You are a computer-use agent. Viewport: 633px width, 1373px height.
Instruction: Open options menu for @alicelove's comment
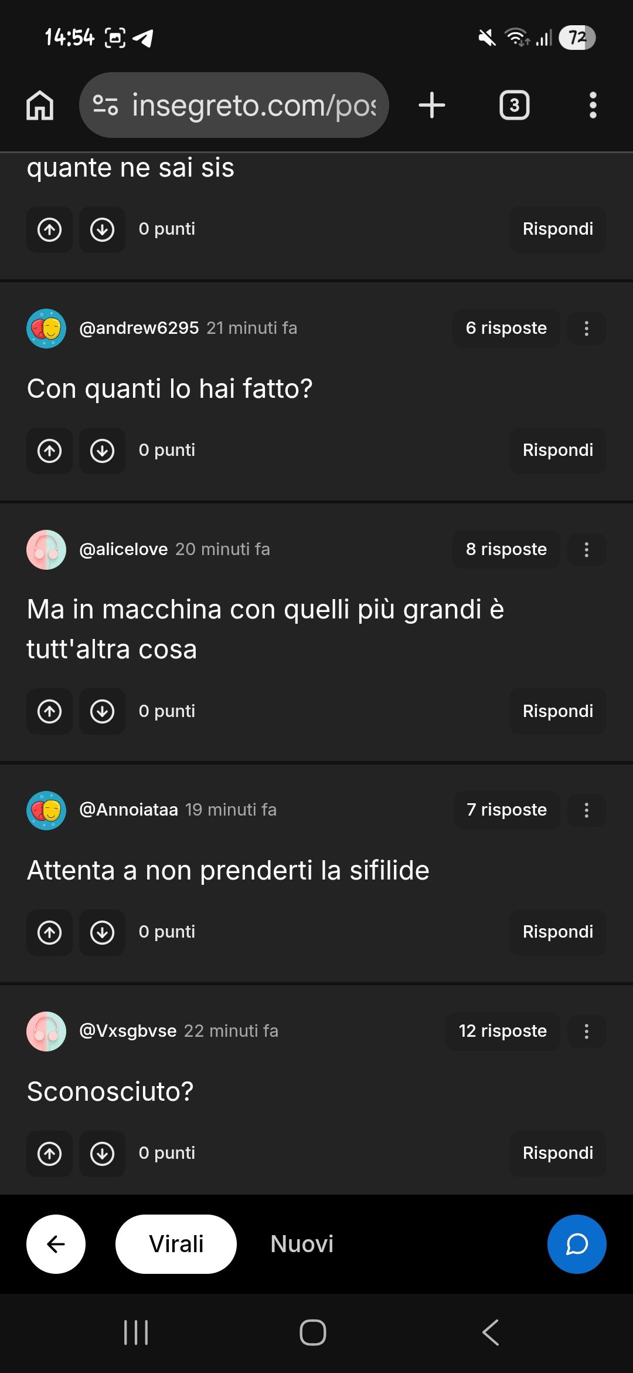pyautogui.click(x=586, y=550)
